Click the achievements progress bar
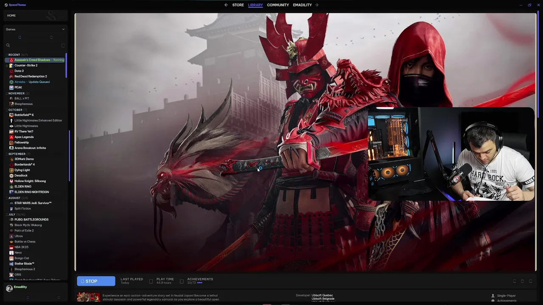 199,283
